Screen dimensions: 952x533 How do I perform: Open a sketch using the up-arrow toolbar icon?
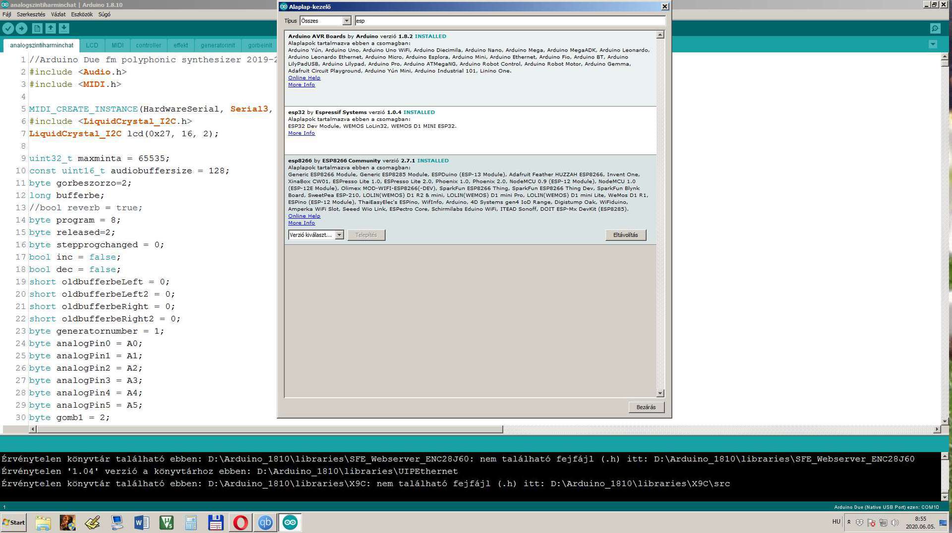pos(51,29)
